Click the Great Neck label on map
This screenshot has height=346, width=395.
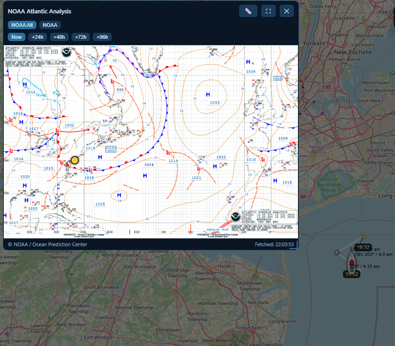pos(368,101)
